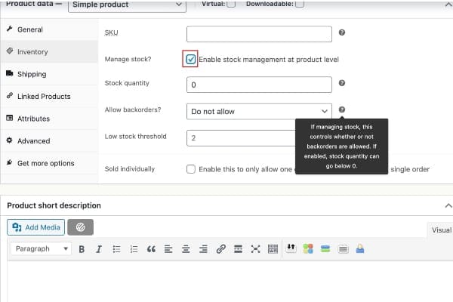Click into the Stock quantity field
This screenshot has height=302, width=453.
click(x=259, y=85)
